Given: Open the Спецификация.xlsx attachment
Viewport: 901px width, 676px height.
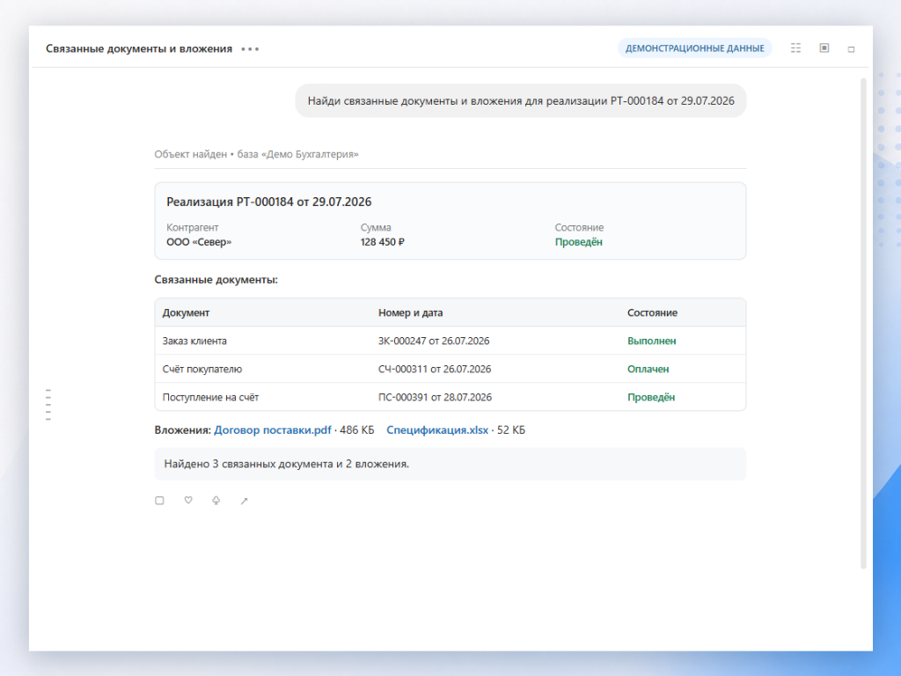Looking at the screenshot, I should click(437, 430).
